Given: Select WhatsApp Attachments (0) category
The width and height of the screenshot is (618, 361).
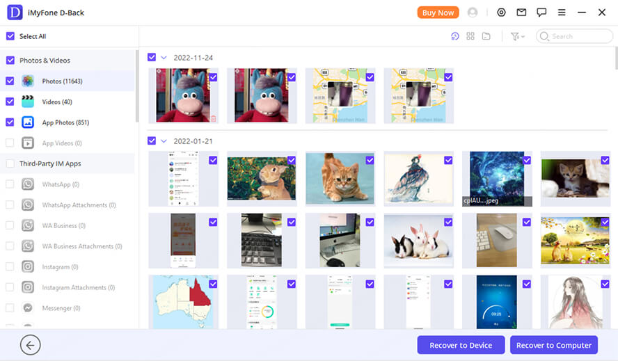Looking at the screenshot, I should point(68,205).
